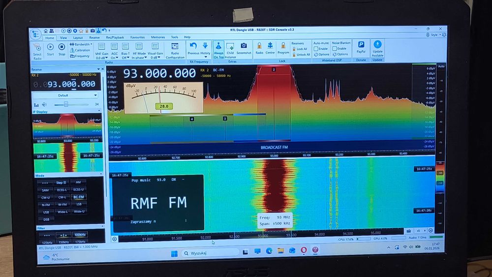Viewport: 492px width, 277px height.
Task: Lock All receivers
Action: (x=300, y=49)
